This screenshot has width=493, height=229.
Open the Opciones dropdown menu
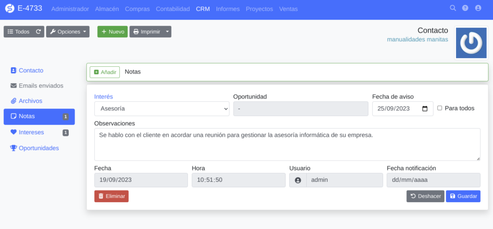point(68,32)
